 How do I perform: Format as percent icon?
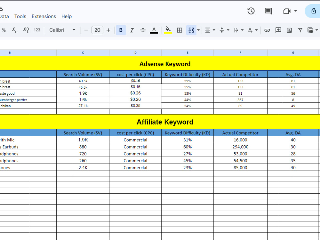[4, 30]
